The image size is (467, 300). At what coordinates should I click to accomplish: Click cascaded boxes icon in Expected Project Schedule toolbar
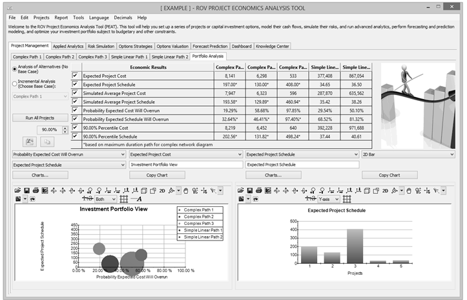point(376,191)
